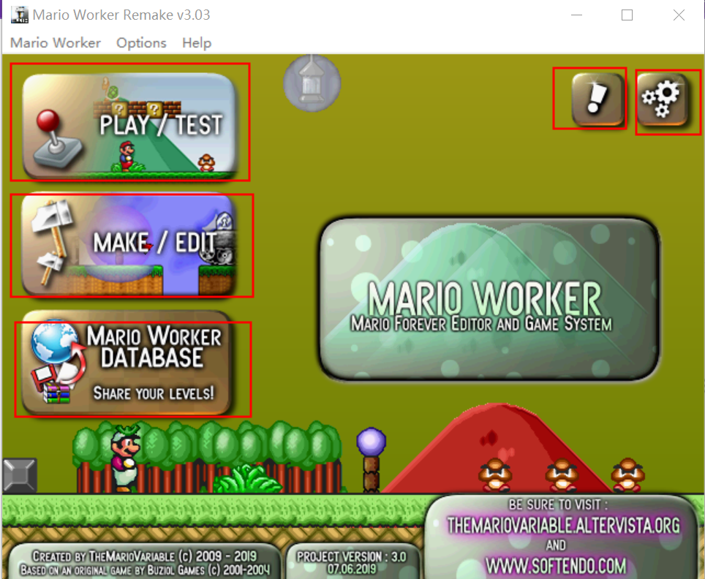Click the grey metal block icon
The height and width of the screenshot is (579, 705).
tap(20, 474)
